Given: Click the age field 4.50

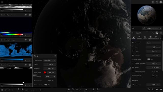Looking at the screenshot, I should point(154,67).
